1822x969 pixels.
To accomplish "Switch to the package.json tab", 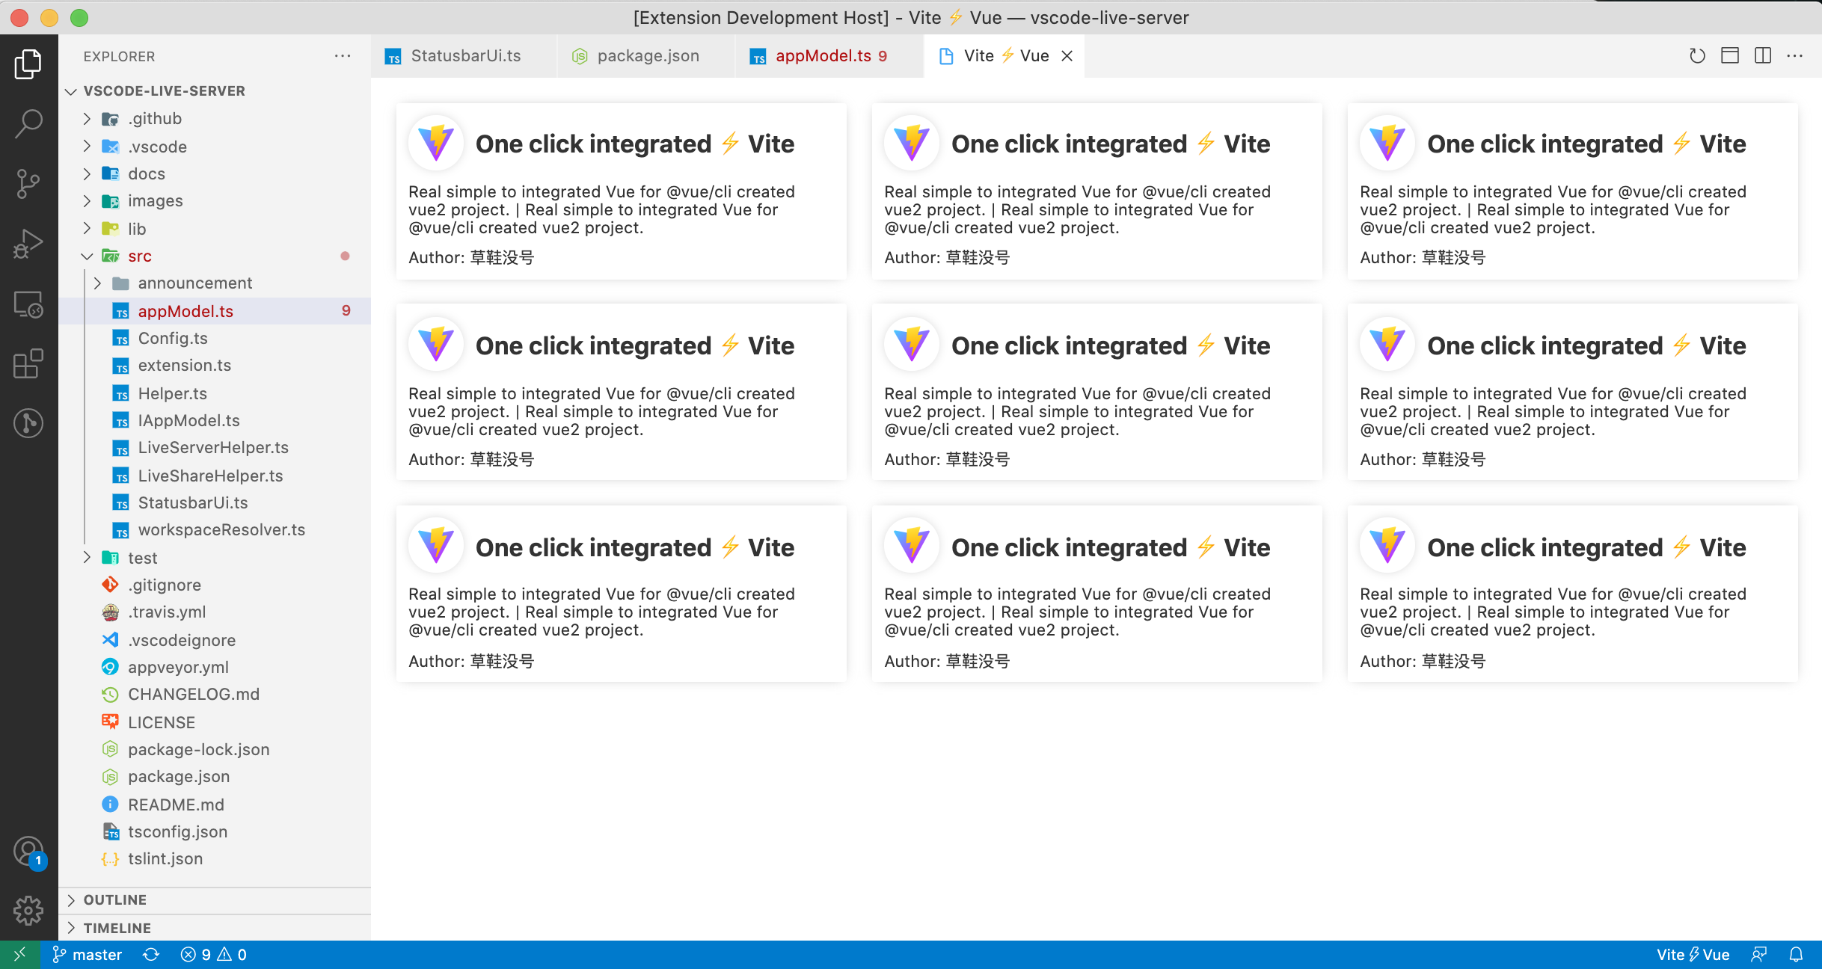I will (x=647, y=56).
